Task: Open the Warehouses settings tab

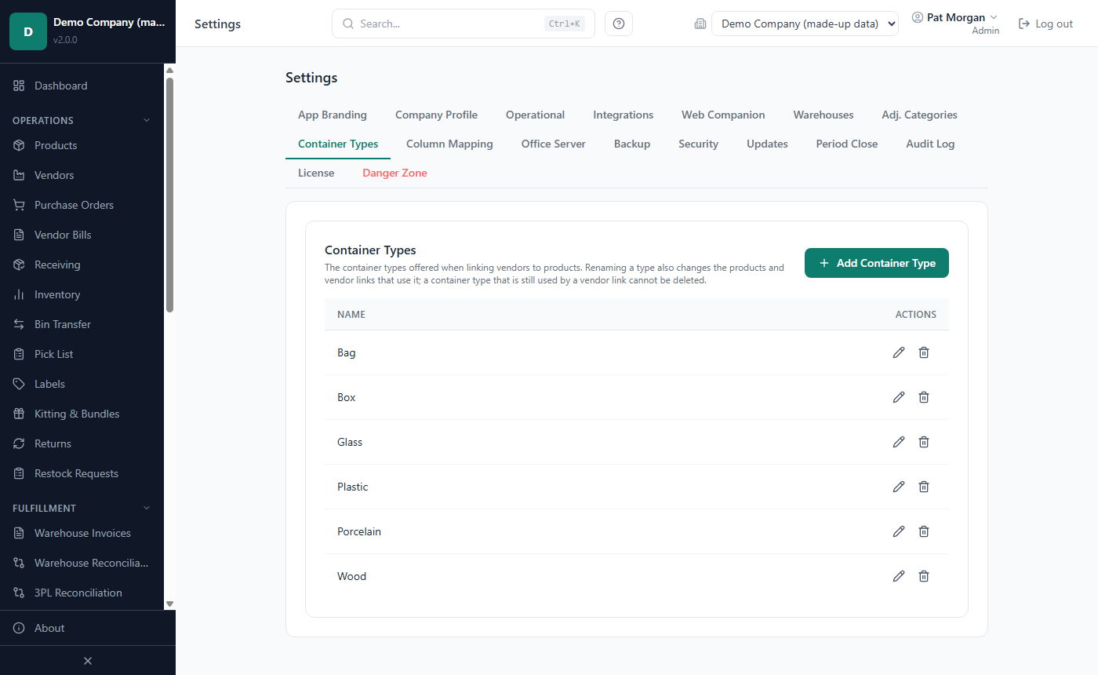Action: 823,115
